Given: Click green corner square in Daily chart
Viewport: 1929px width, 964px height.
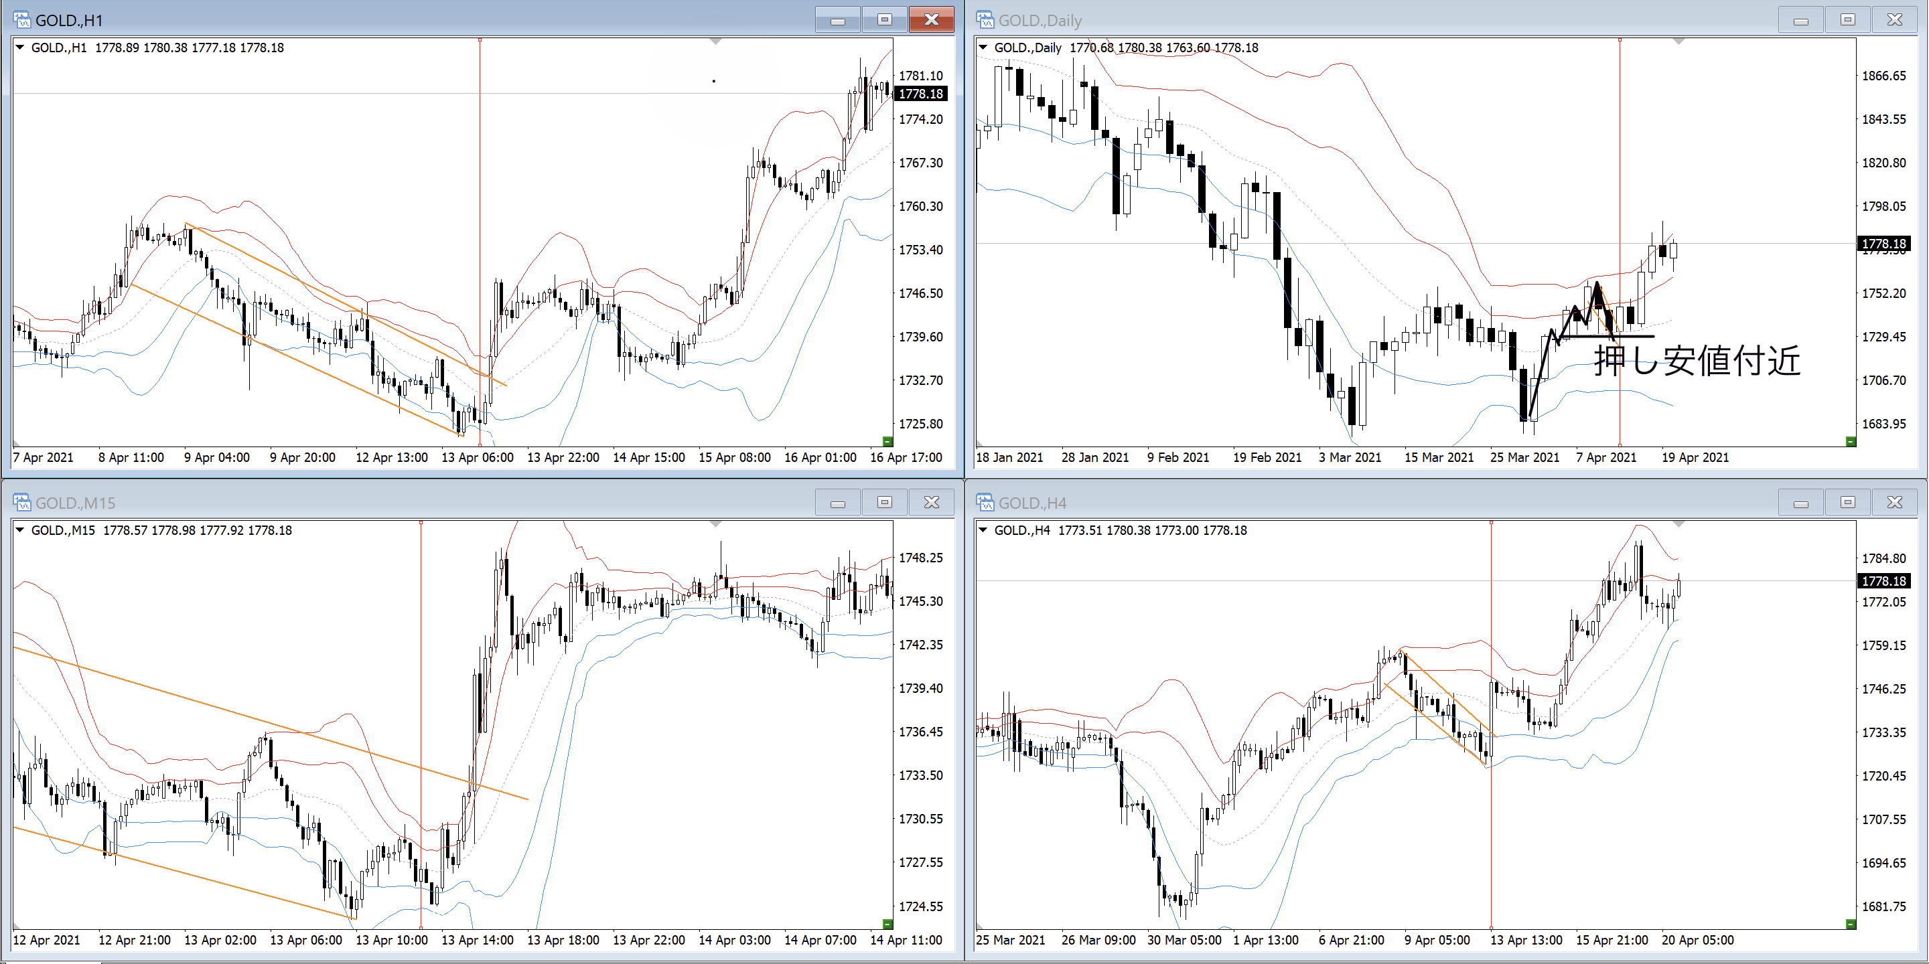Looking at the screenshot, I should click(x=1851, y=441).
